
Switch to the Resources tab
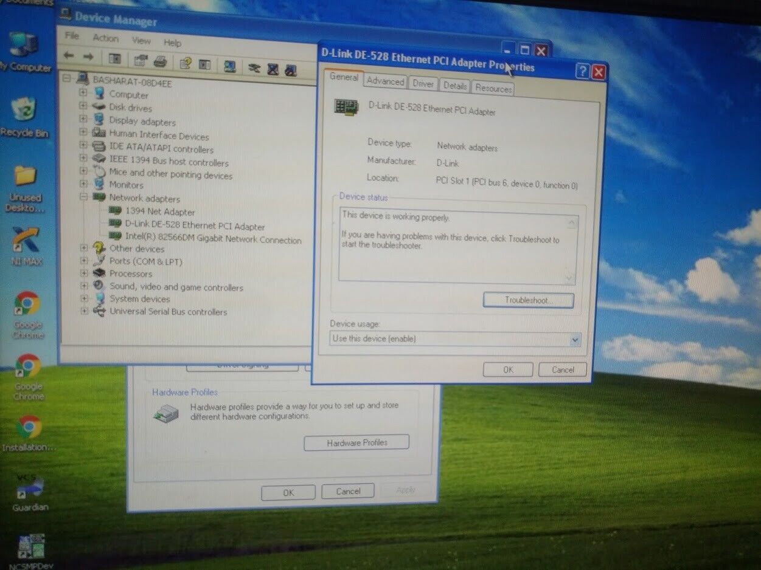click(493, 89)
